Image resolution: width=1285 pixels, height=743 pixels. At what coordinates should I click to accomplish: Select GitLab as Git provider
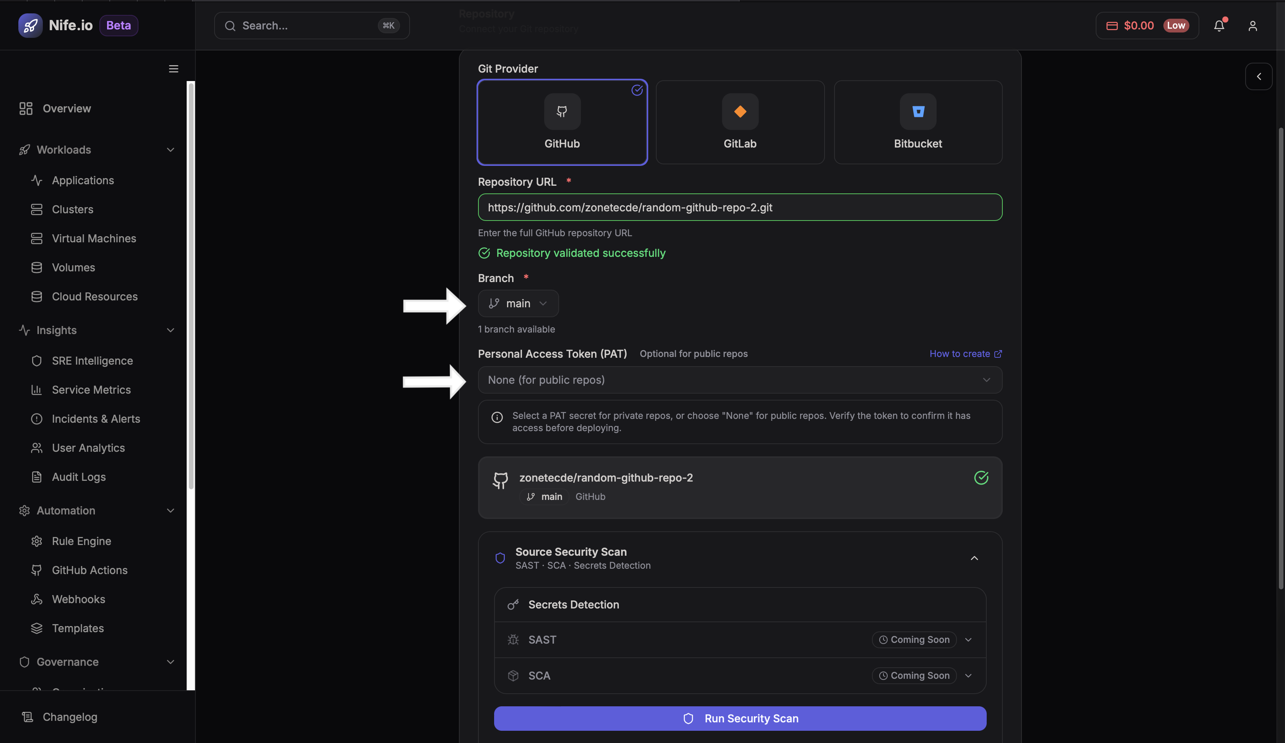[740, 122]
